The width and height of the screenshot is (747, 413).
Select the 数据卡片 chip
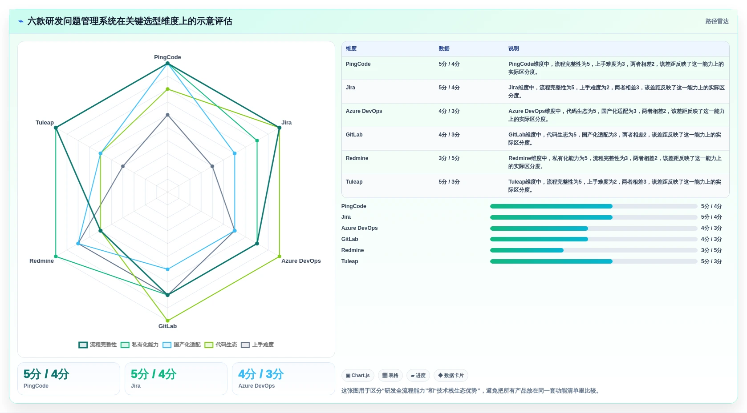(x=451, y=376)
